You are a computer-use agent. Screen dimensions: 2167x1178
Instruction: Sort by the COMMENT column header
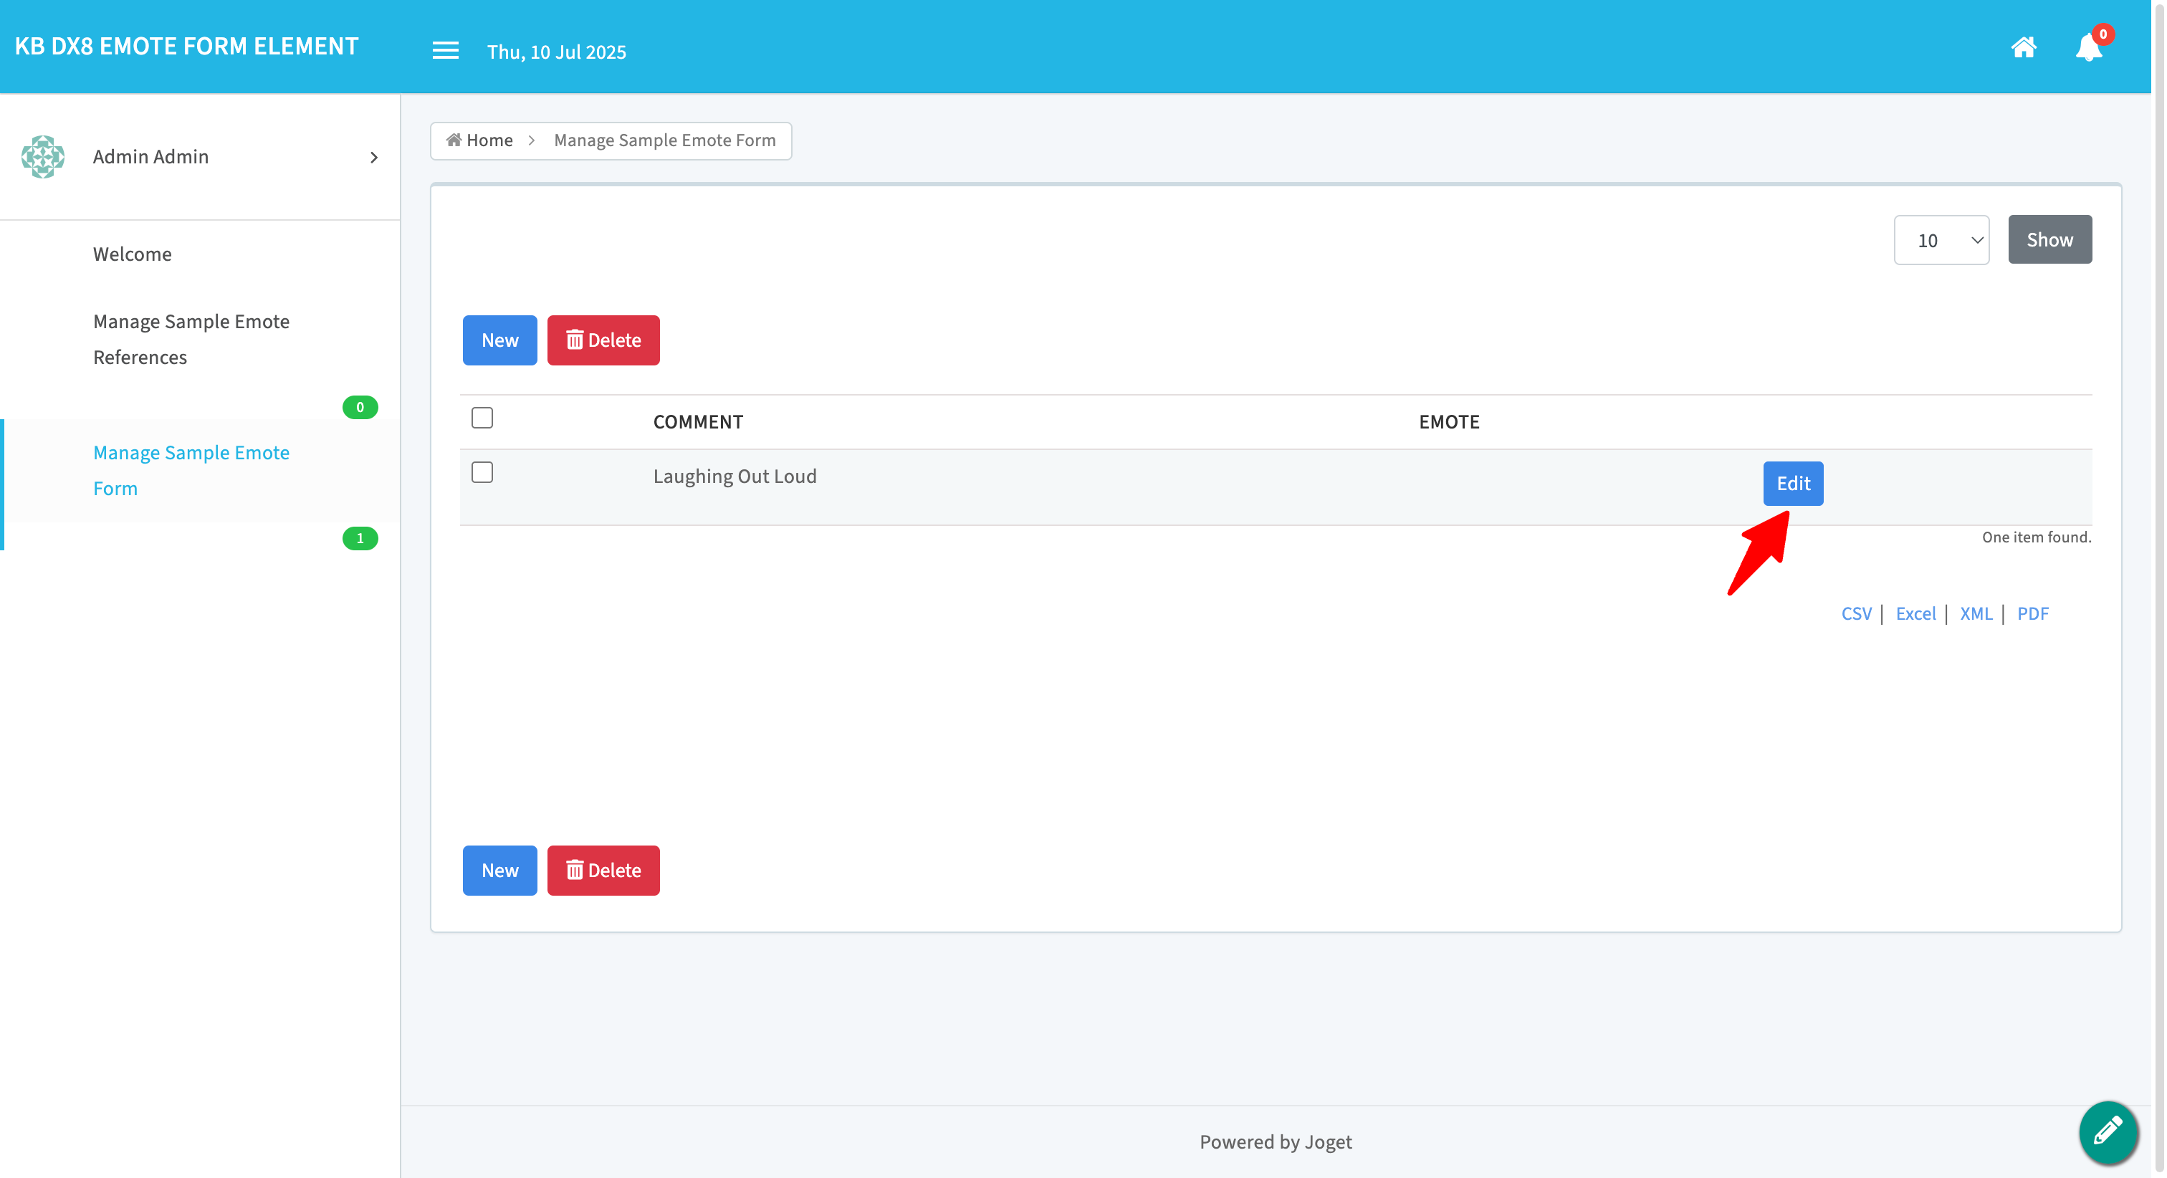tap(698, 421)
